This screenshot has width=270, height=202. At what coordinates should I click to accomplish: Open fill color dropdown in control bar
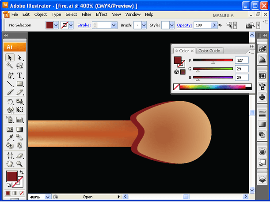[56, 25]
